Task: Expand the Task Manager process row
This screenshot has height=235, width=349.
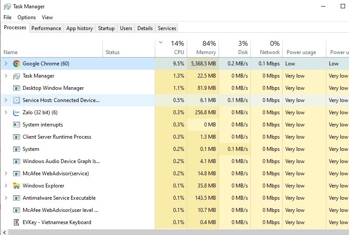Action: [6, 76]
